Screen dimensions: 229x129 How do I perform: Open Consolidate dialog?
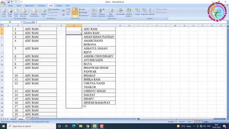(120, 12)
